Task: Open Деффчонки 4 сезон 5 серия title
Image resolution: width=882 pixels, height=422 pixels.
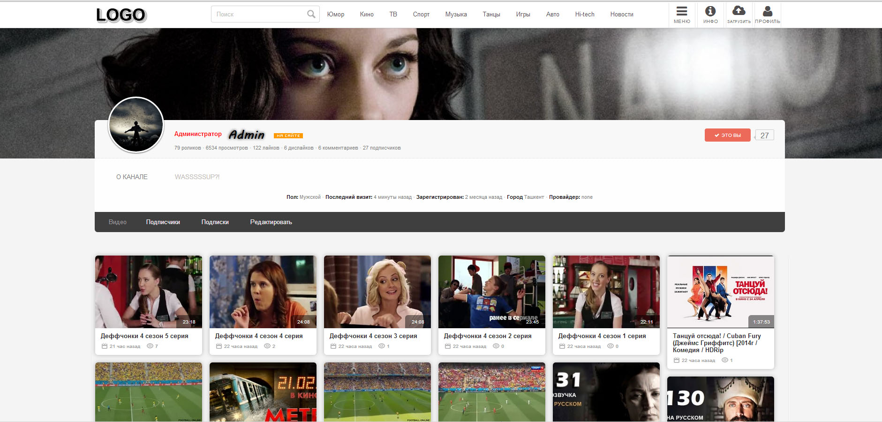Action: (144, 336)
